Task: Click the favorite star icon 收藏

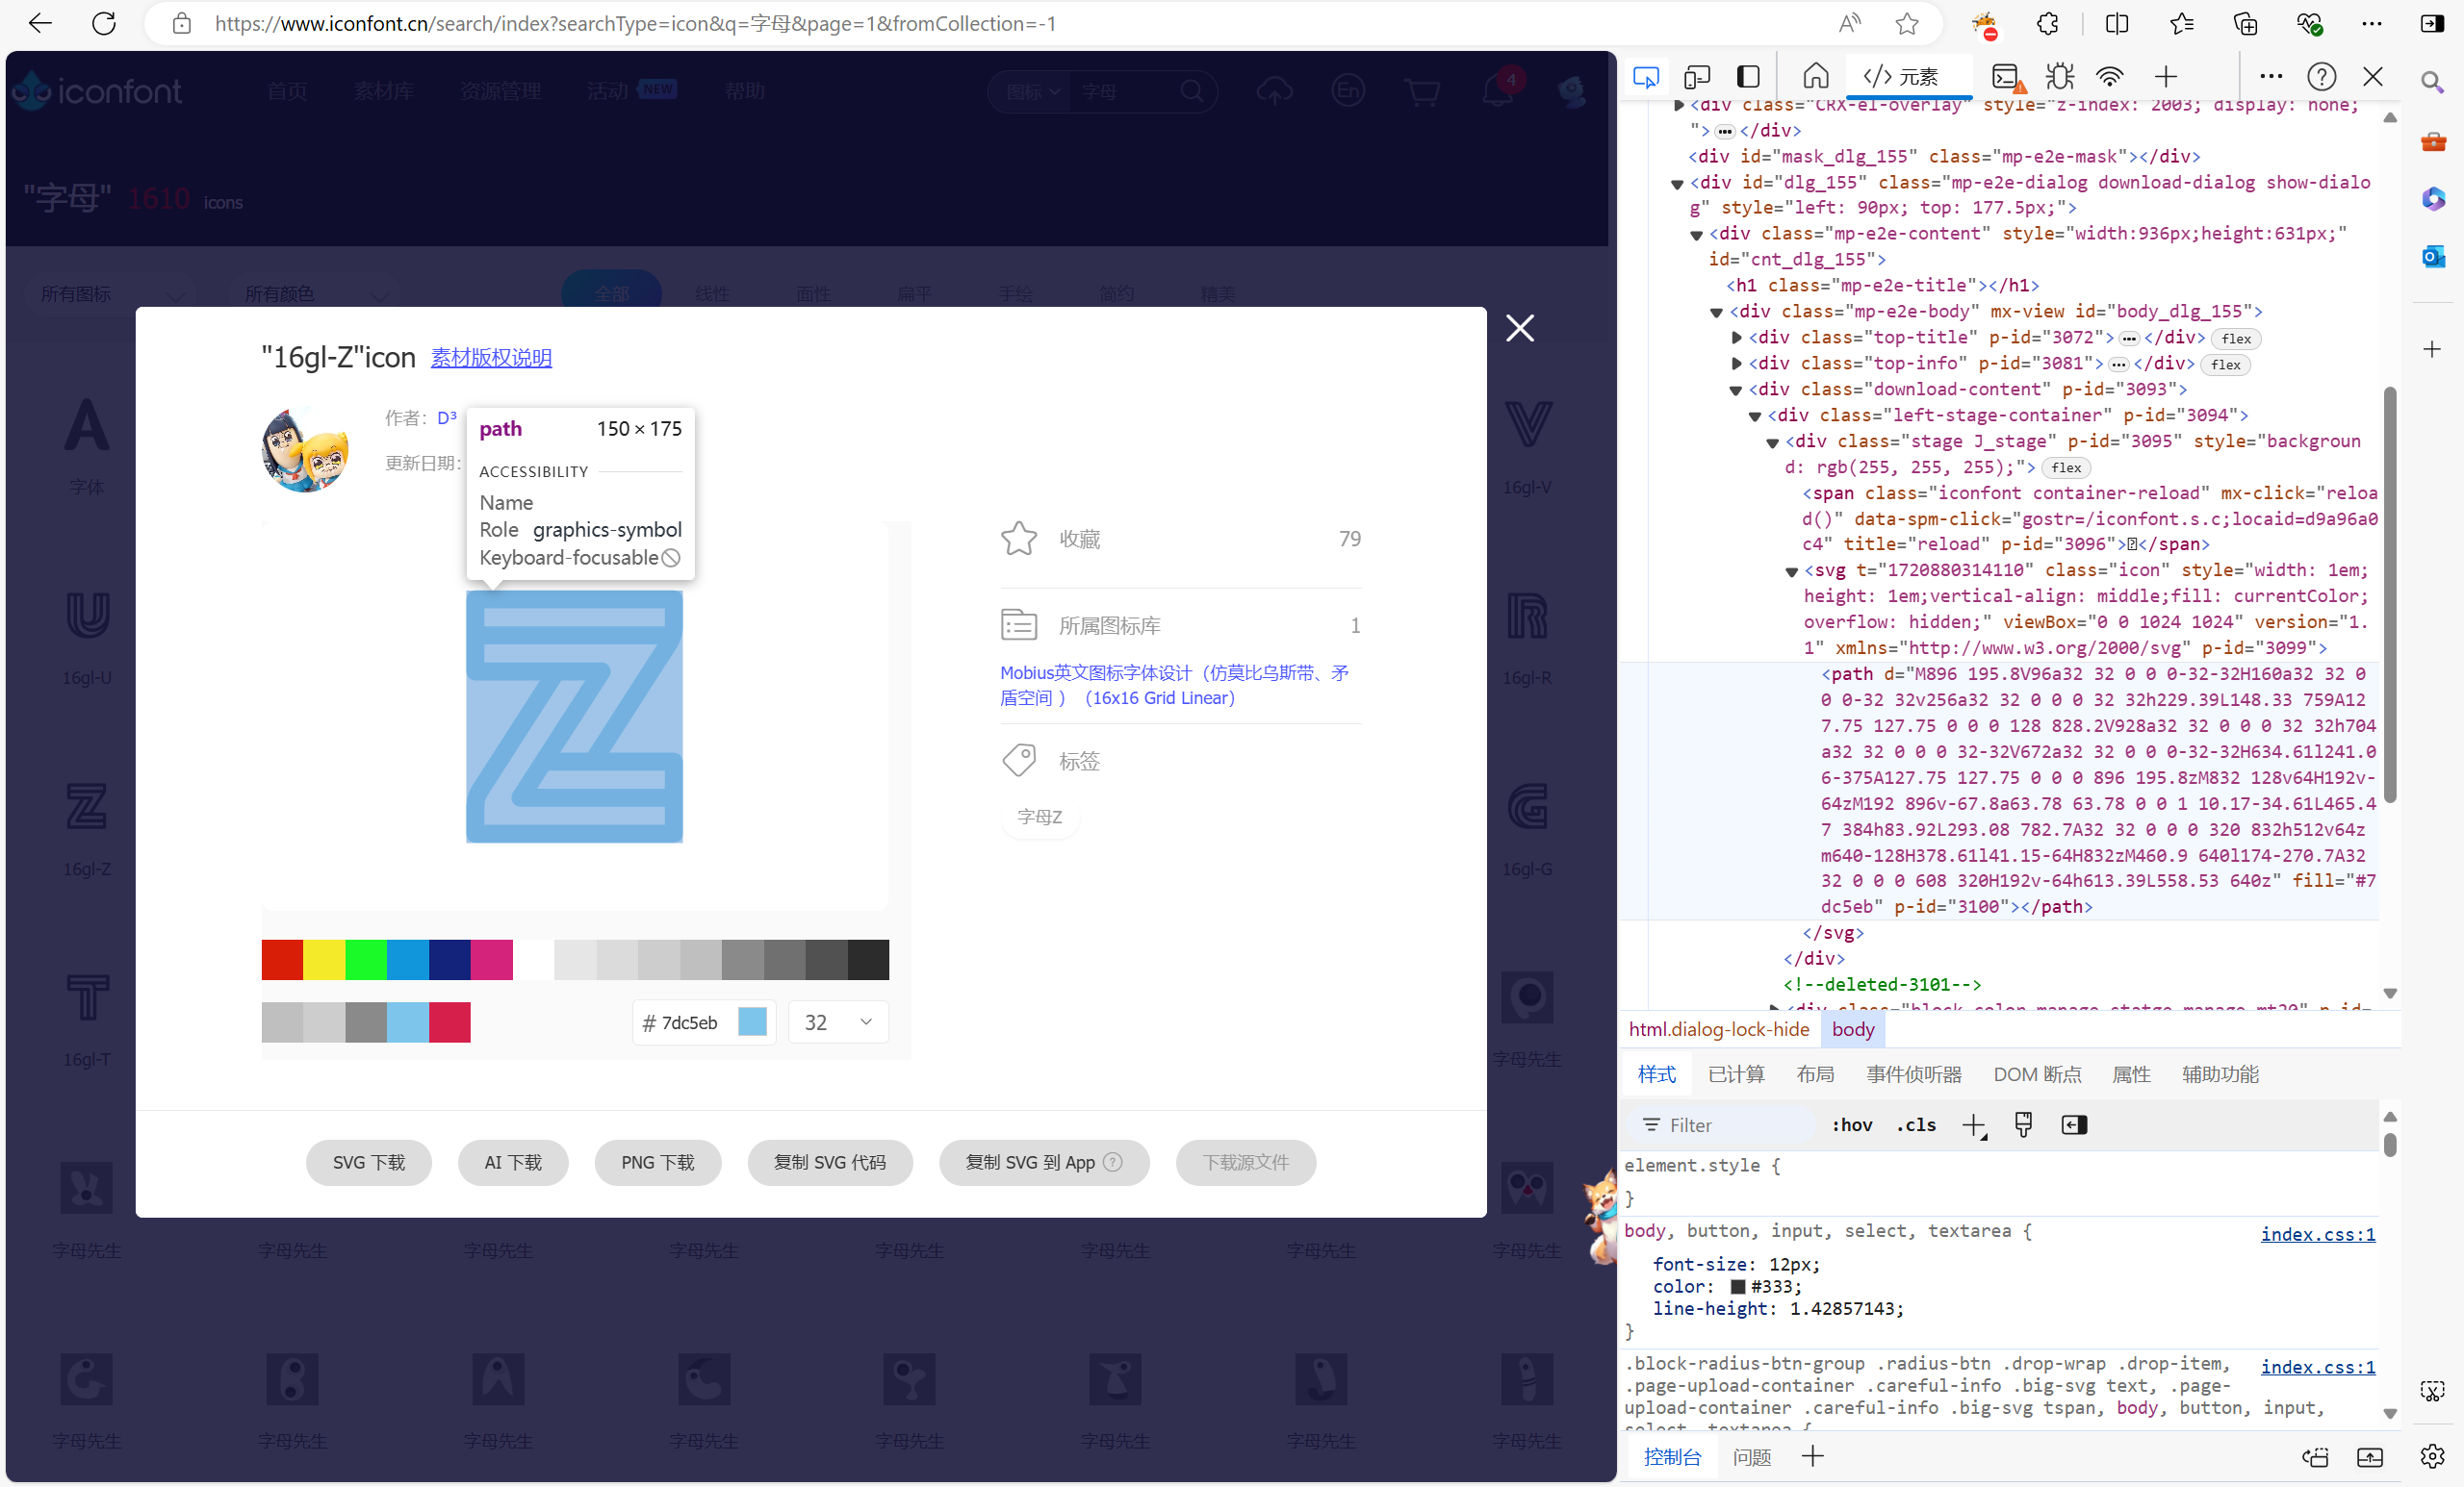Action: pos(1019,539)
